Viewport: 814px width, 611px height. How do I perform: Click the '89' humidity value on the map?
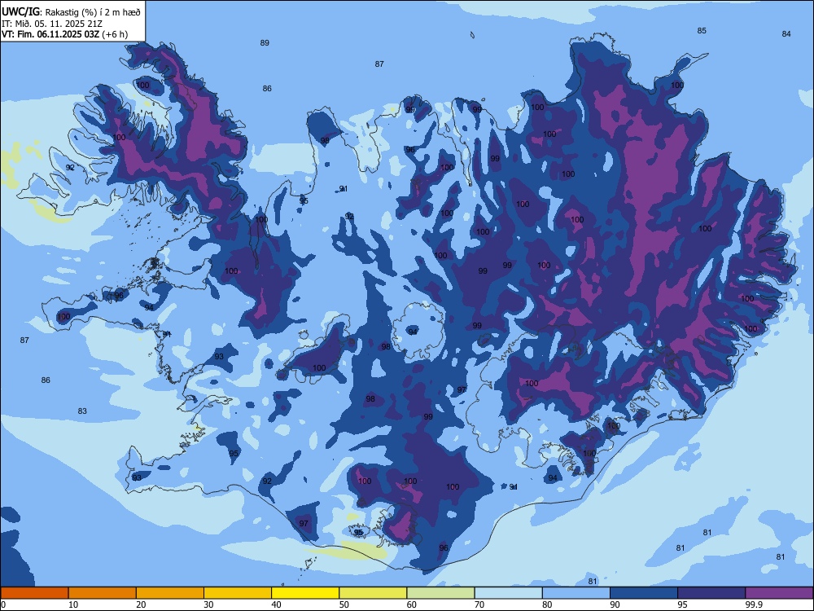tap(265, 42)
